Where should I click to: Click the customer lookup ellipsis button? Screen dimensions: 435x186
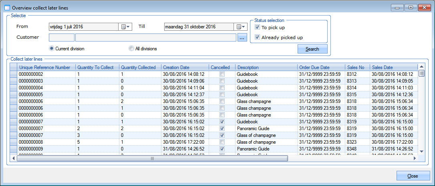(242, 38)
